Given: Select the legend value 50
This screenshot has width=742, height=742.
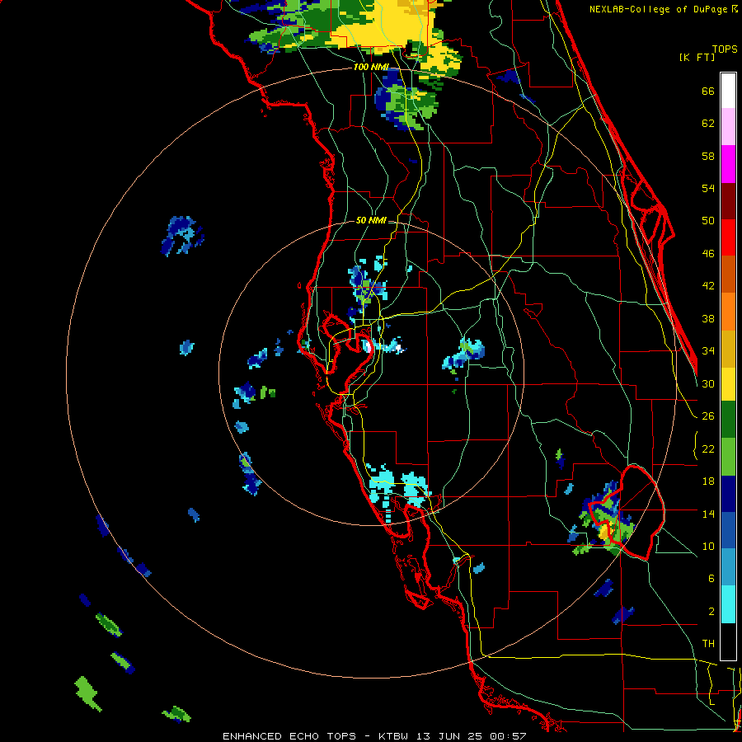Looking at the screenshot, I should (708, 221).
